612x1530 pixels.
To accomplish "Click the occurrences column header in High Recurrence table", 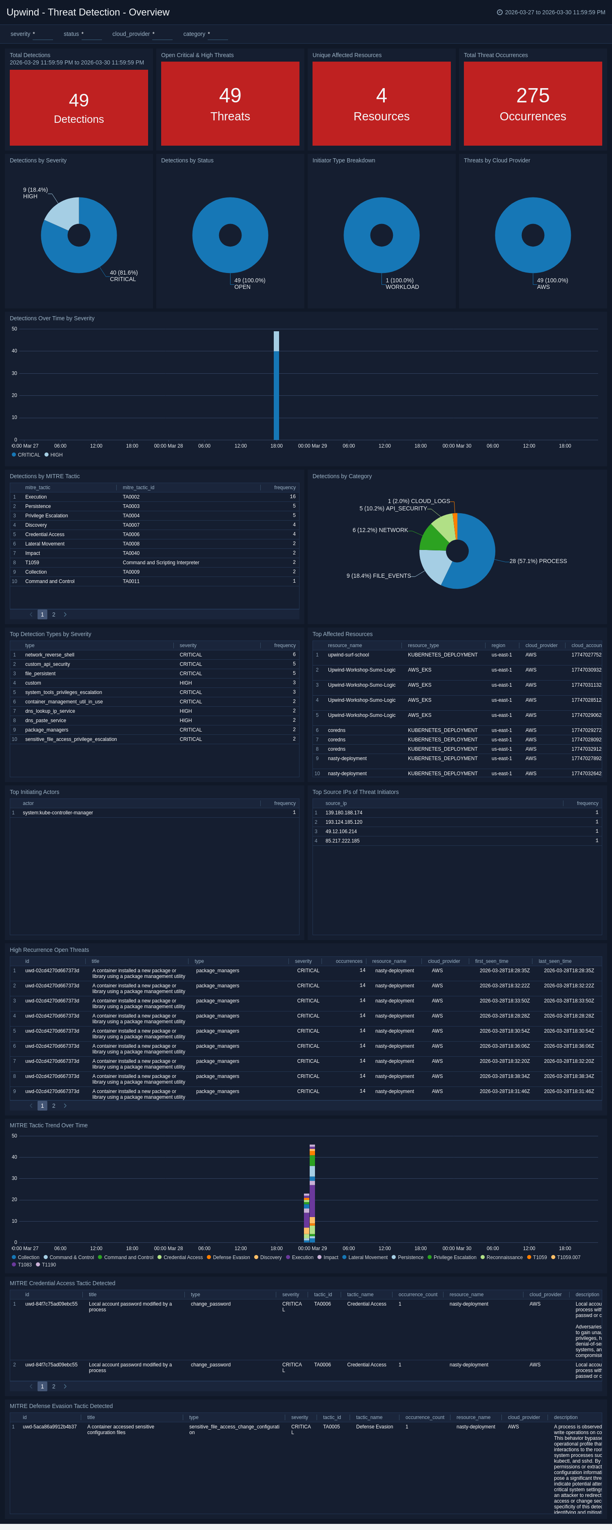I will click(348, 961).
